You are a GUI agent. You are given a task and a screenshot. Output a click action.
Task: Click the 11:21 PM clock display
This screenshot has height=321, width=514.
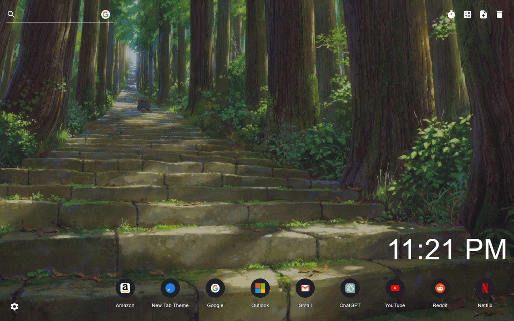coord(447,250)
